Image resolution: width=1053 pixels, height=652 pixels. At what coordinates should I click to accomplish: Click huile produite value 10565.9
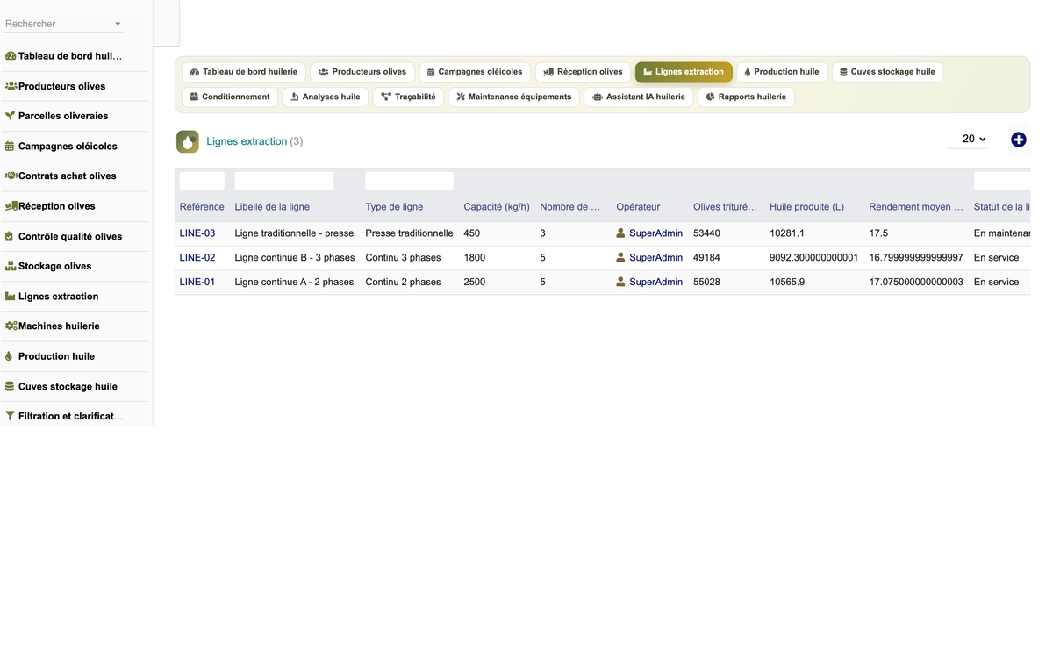[x=787, y=283]
